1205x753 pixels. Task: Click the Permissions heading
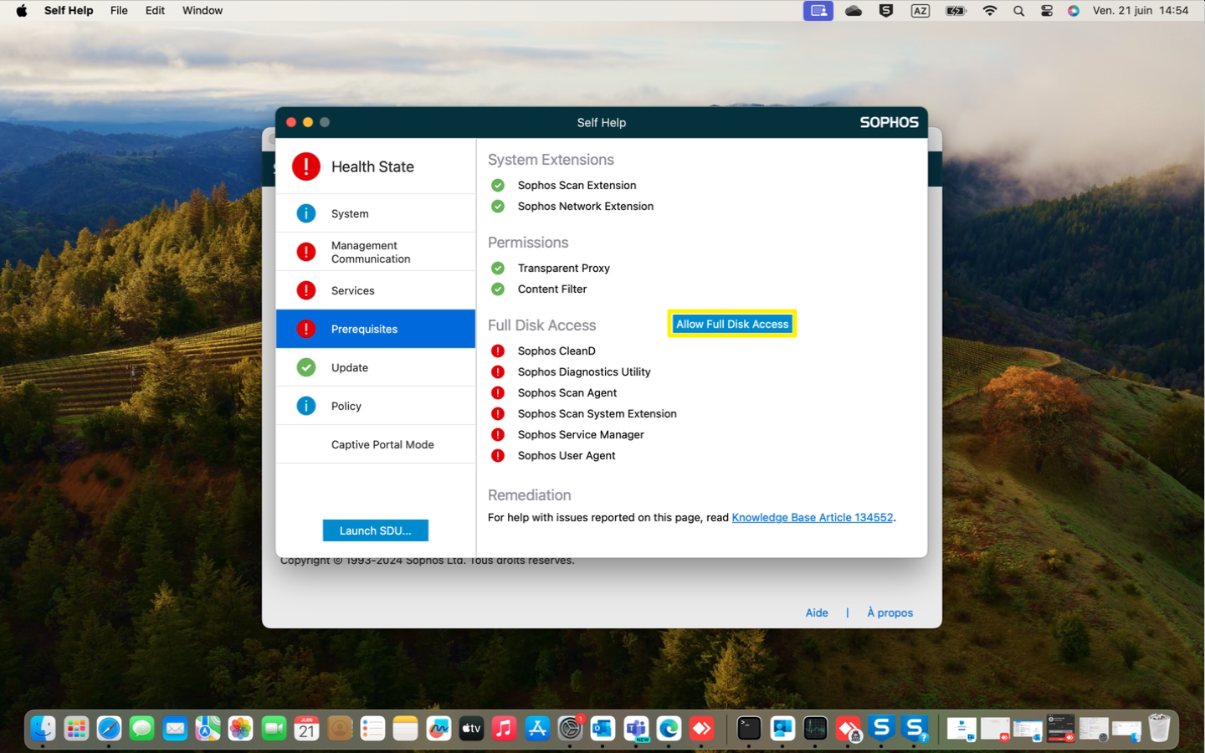tap(528, 243)
